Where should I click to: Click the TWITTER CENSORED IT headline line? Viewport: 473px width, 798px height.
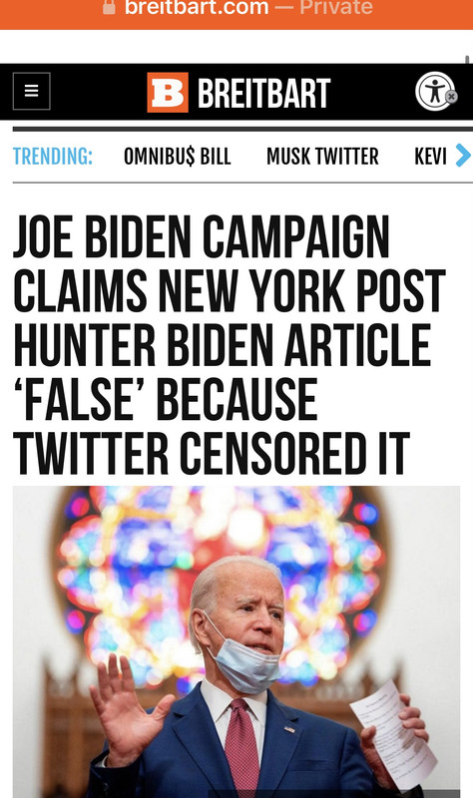(x=212, y=453)
